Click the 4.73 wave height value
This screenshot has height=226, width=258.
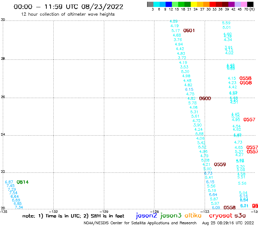[238, 142]
